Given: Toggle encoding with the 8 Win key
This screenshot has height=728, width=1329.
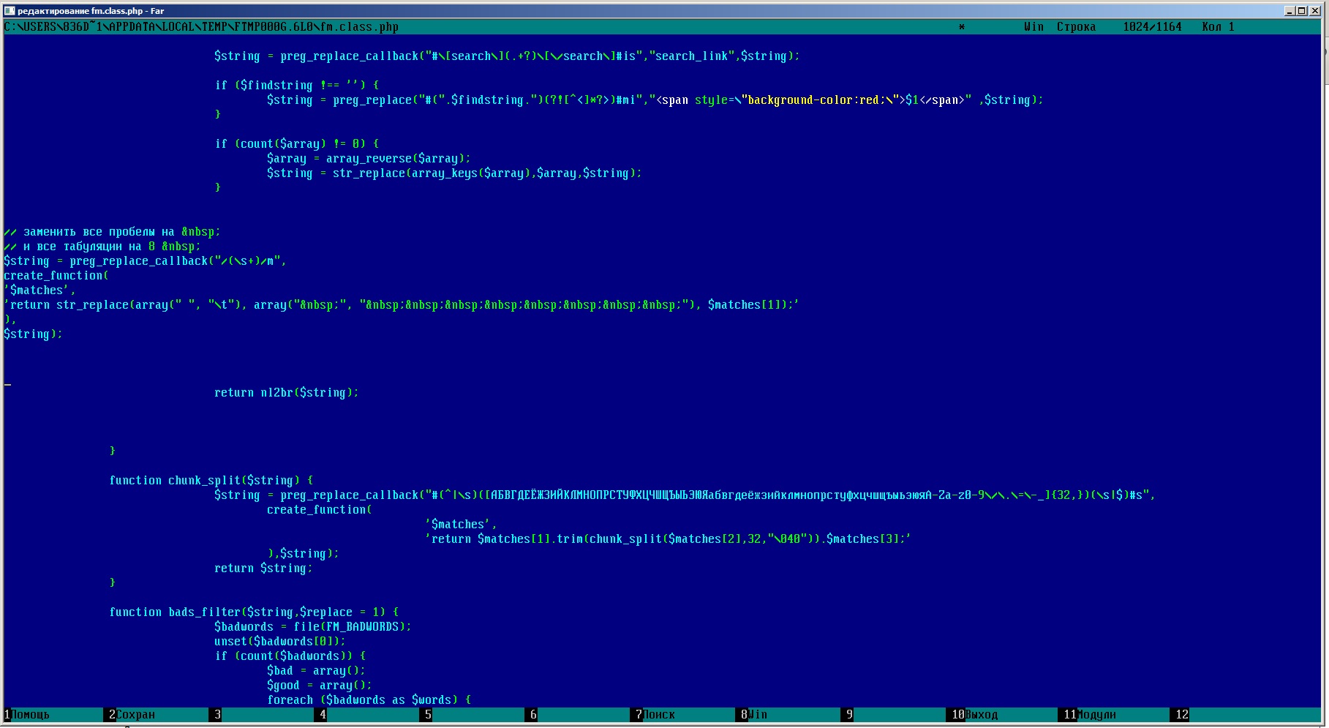Looking at the screenshot, I should [x=758, y=714].
